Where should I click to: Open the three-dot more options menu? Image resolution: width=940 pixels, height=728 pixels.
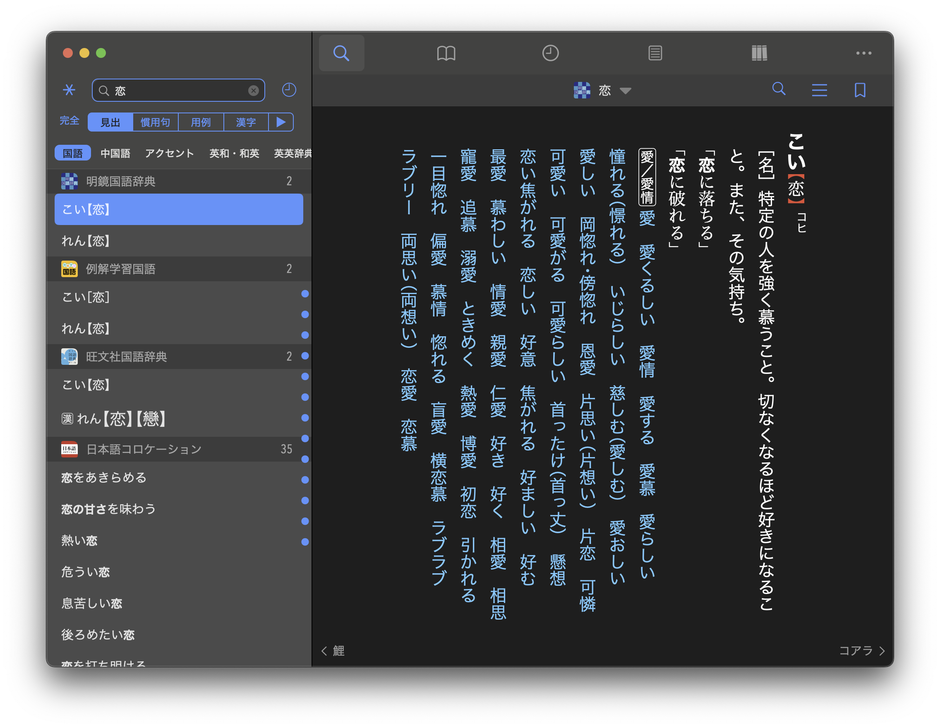[863, 53]
